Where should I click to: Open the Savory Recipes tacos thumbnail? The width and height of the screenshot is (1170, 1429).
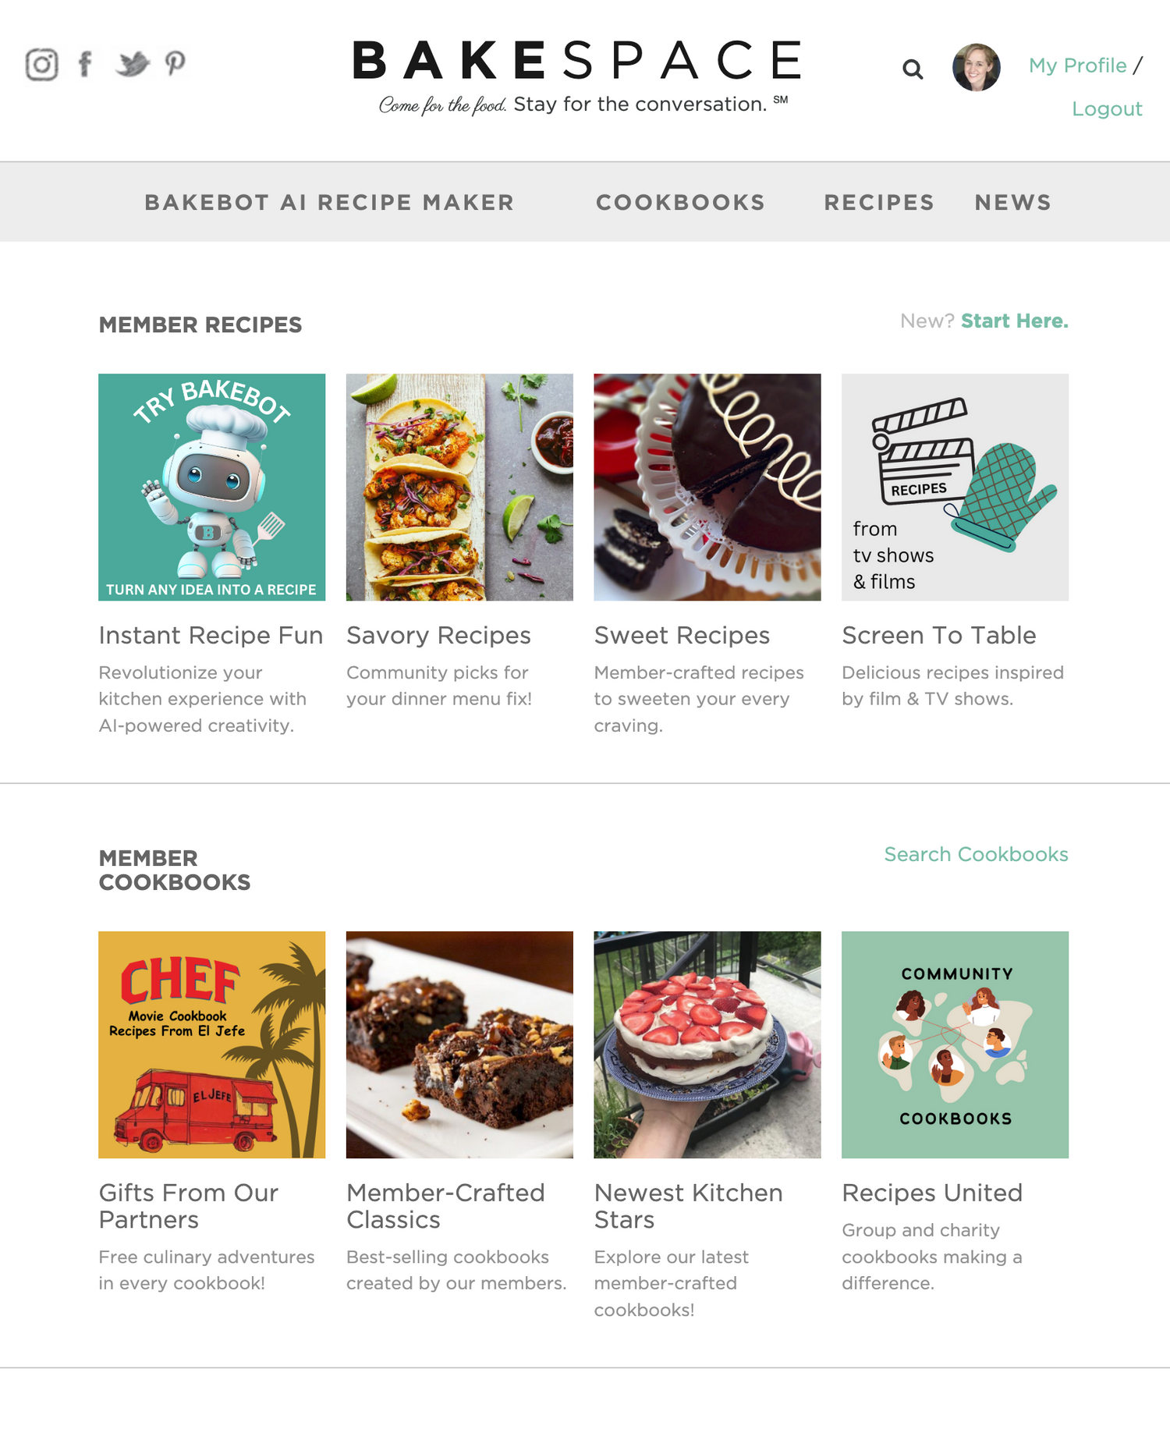pos(459,487)
